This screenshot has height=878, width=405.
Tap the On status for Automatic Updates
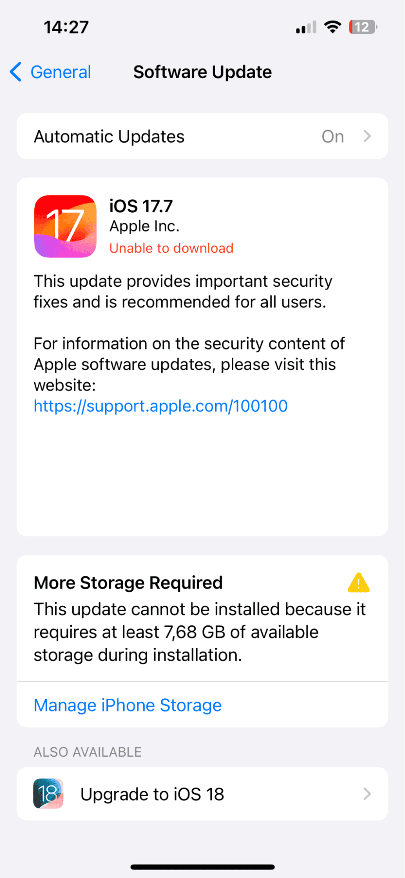pos(332,136)
